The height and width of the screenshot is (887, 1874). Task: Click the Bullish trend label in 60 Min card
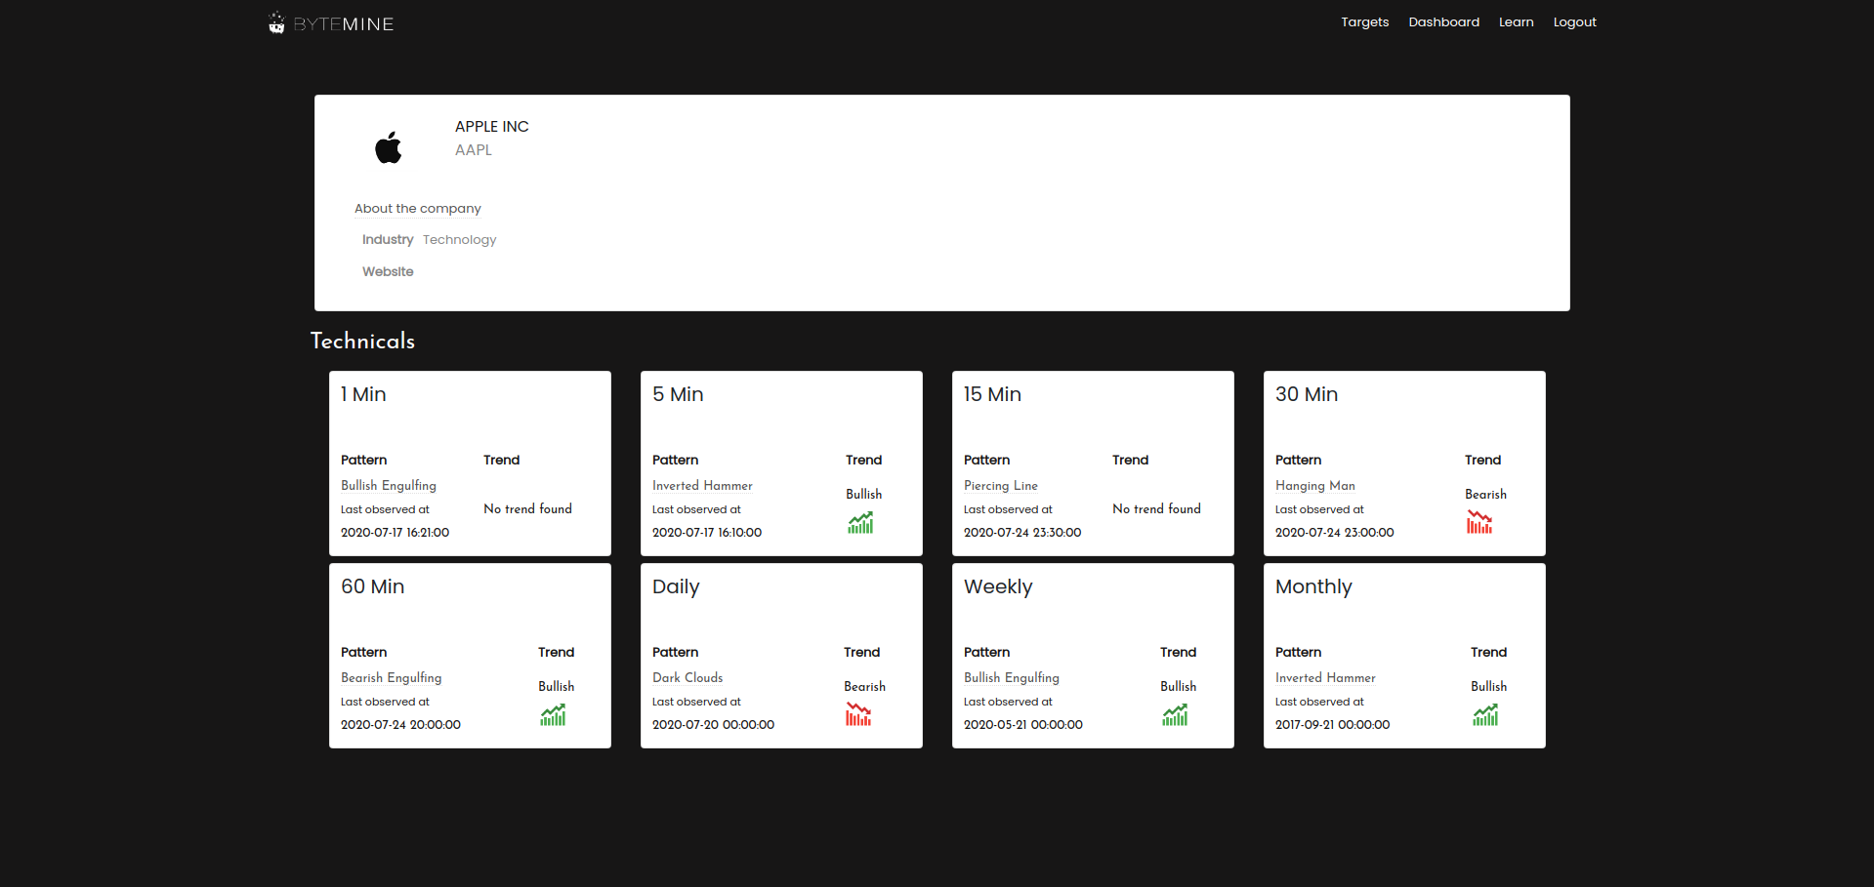556,687
